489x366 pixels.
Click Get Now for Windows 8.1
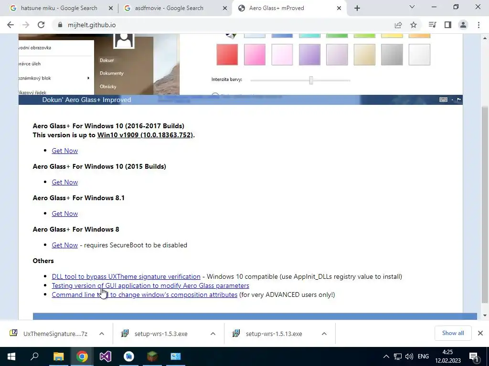pos(64,213)
